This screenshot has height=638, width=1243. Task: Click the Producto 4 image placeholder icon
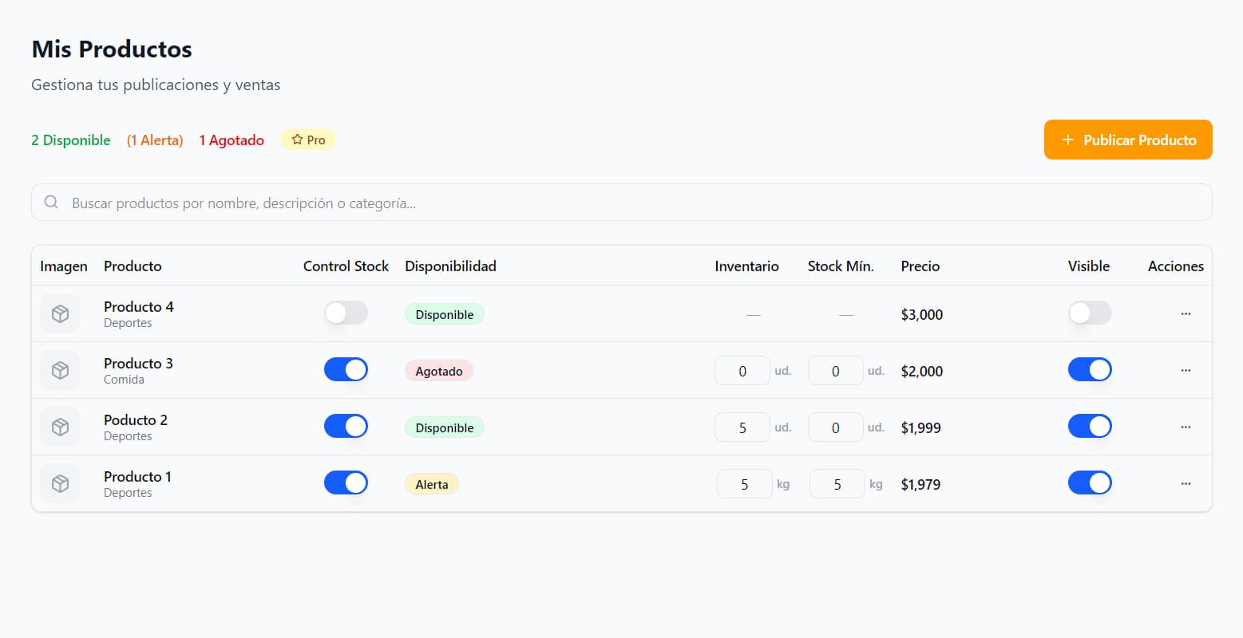click(60, 314)
